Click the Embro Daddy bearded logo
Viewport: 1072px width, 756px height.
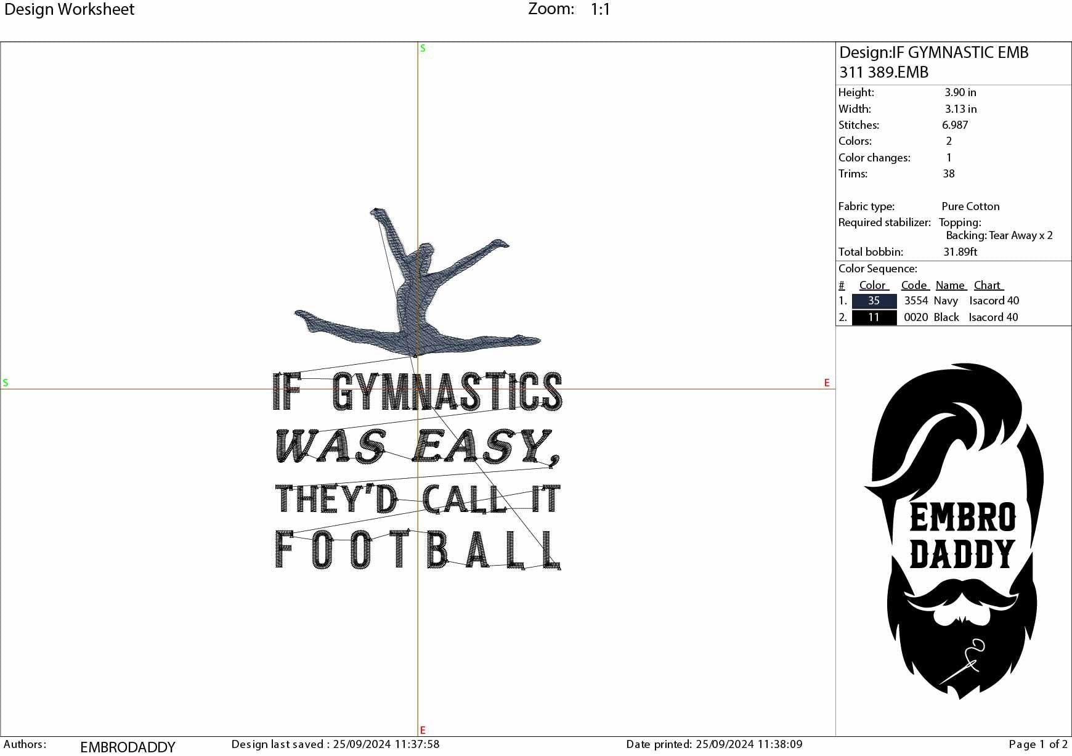point(954,531)
